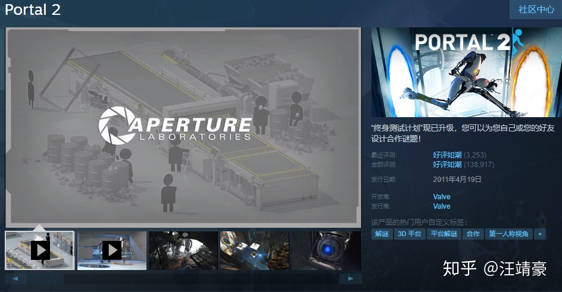The image size is (562, 292).
Task: Click the thumbnail strip scrollbar handle
Action: (45, 279)
